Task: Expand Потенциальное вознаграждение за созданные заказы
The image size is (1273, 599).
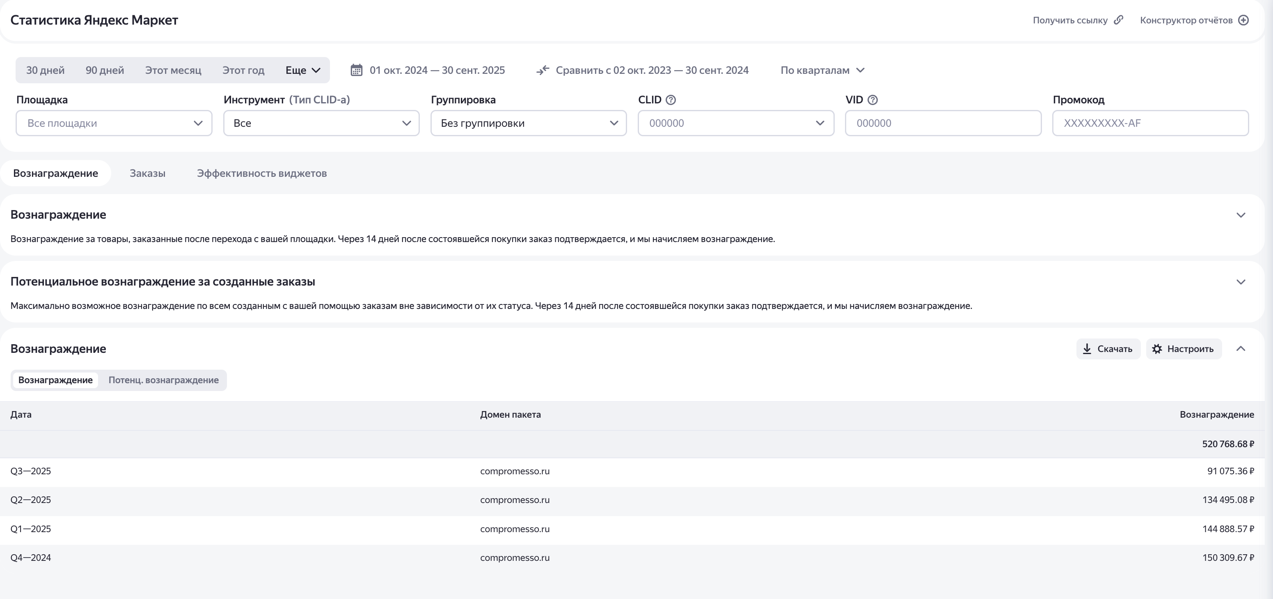Action: click(x=1241, y=282)
